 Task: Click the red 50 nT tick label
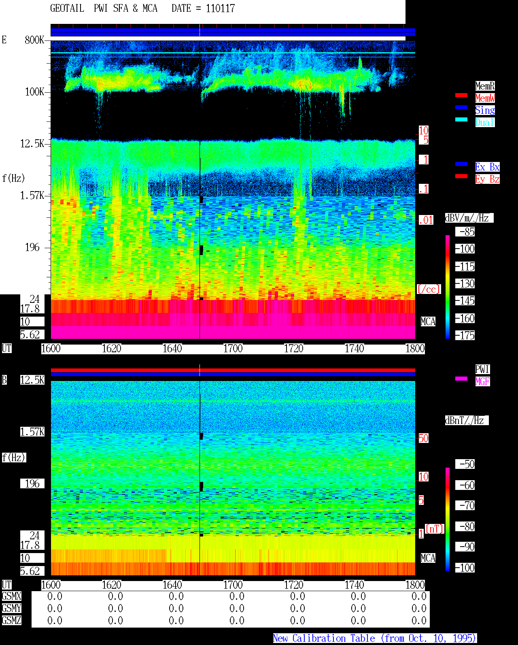423,438
